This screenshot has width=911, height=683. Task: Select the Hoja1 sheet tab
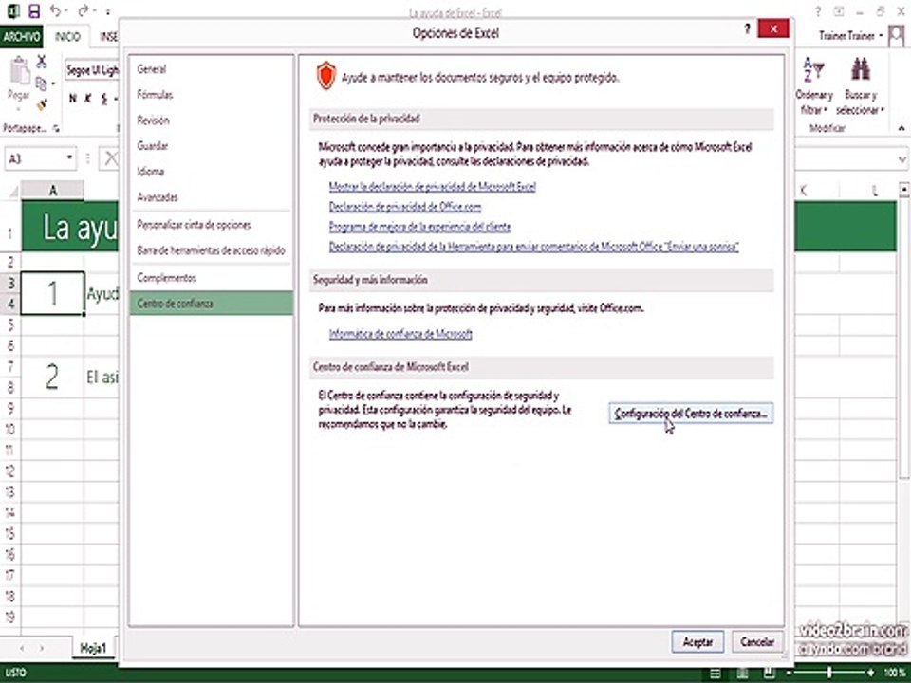pyautogui.click(x=94, y=648)
